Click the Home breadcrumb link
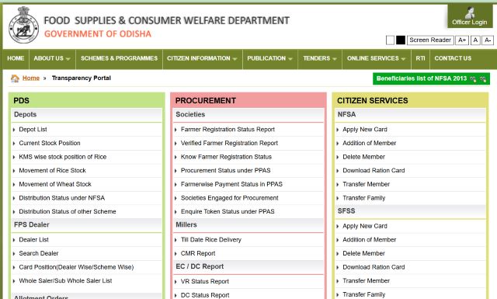The image size is (497, 299). 31,78
